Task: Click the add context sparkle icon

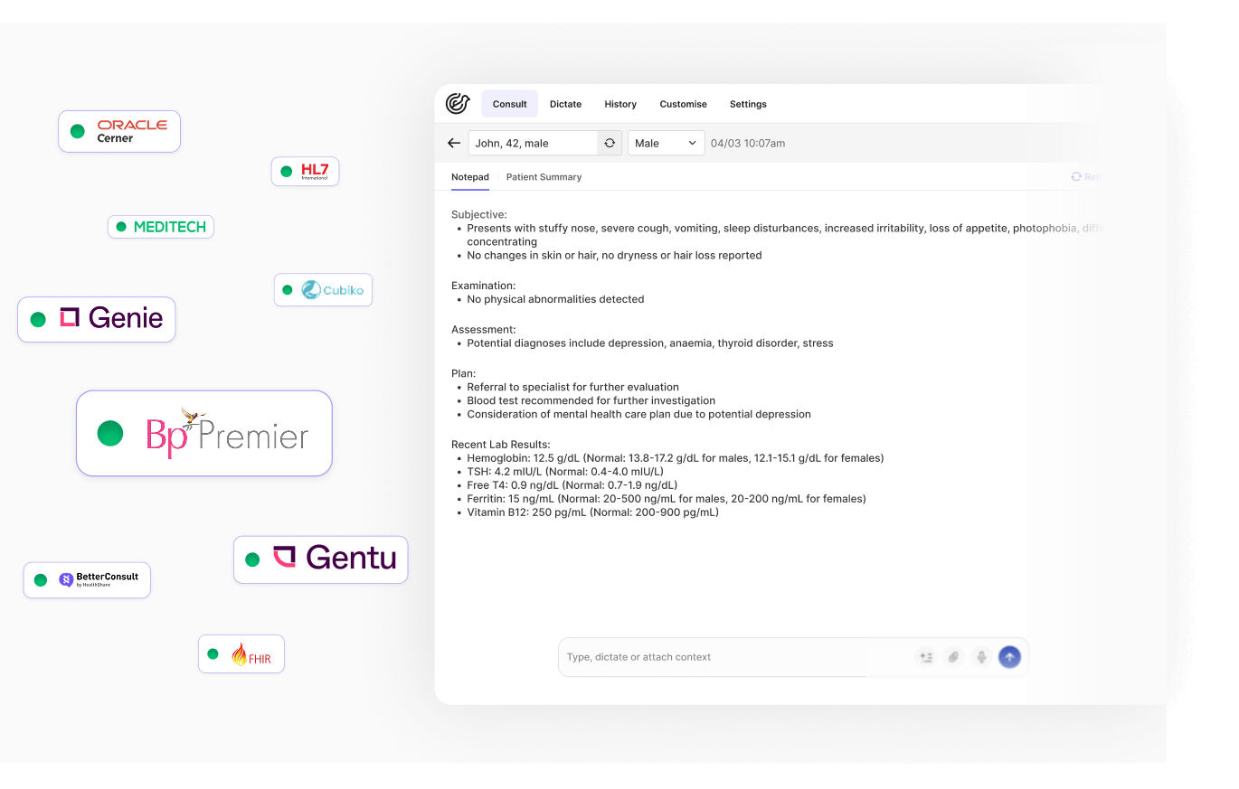Action: [x=926, y=657]
